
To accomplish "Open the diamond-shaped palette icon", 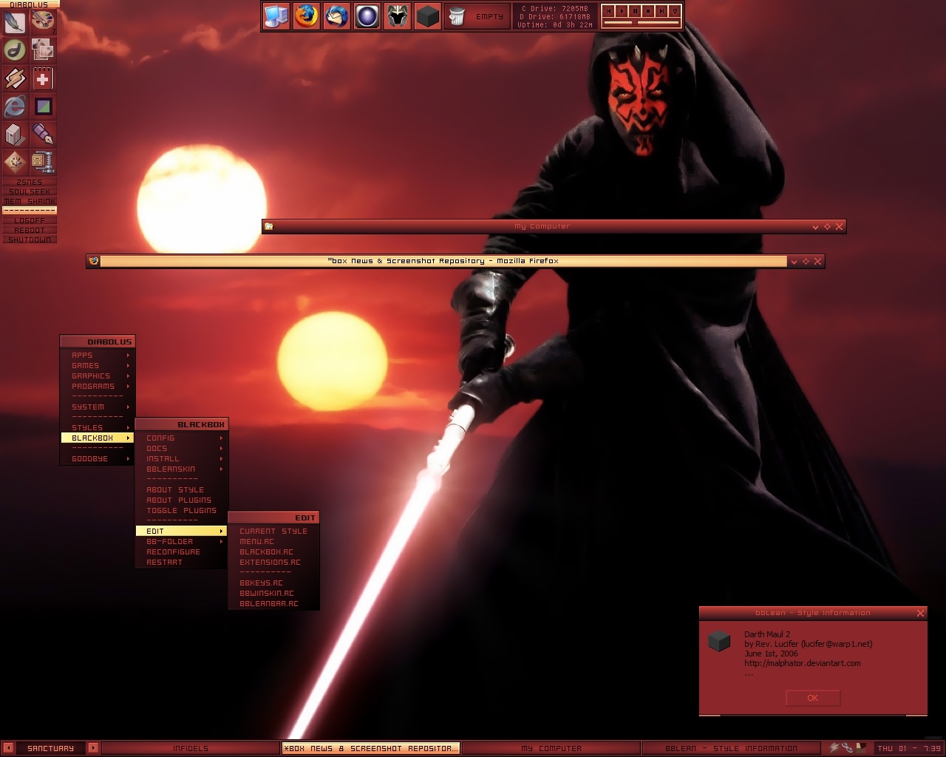I will 15,162.
